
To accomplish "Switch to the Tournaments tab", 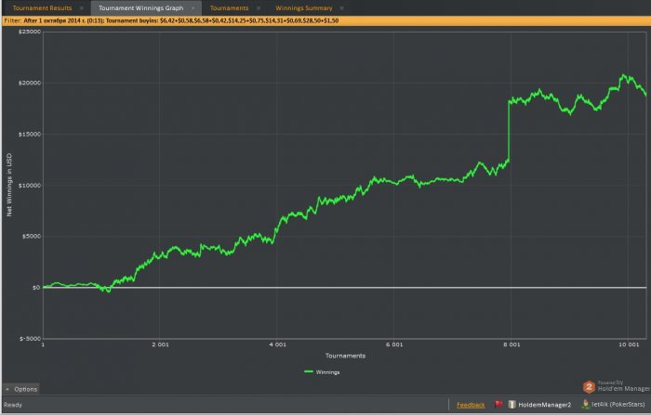I will pyautogui.click(x=229, y=7).
